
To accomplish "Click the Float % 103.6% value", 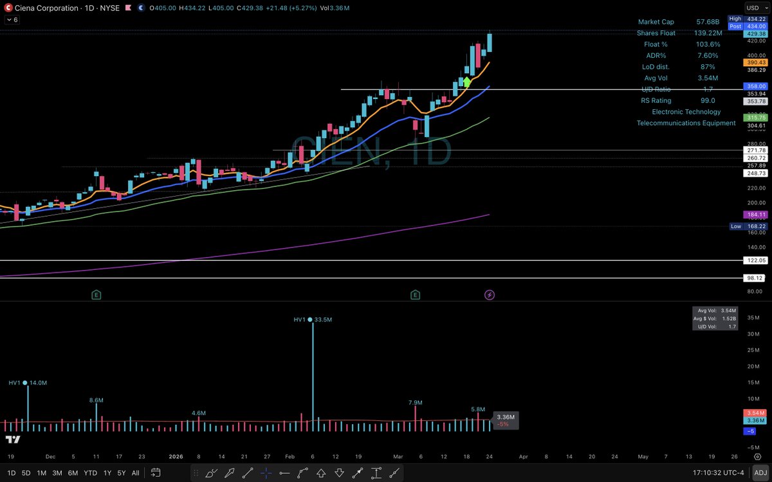I will [x=707, y=44].
